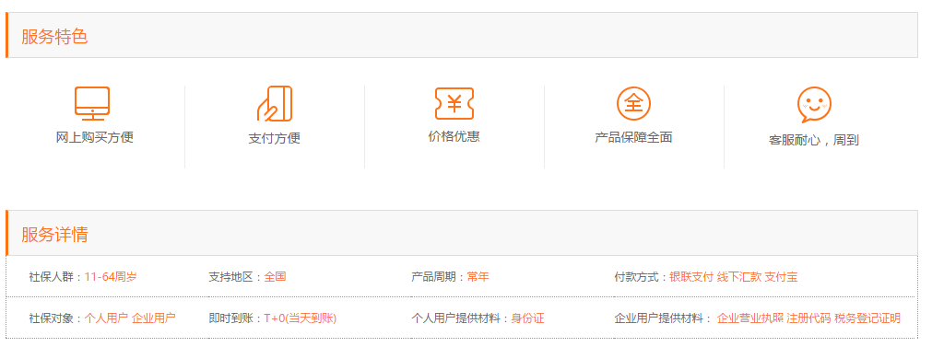This screenshot has height=347, width=932.
Task: Click the yen coupon price discount icon
Action: click(x=454, y=104)
